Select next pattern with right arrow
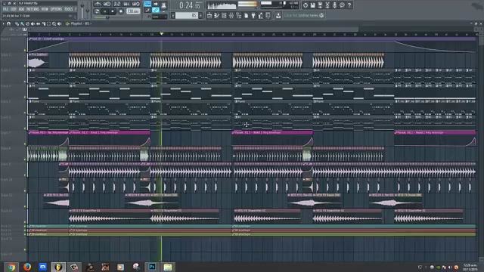The image size is (484, 272). (x=200, y=15)
